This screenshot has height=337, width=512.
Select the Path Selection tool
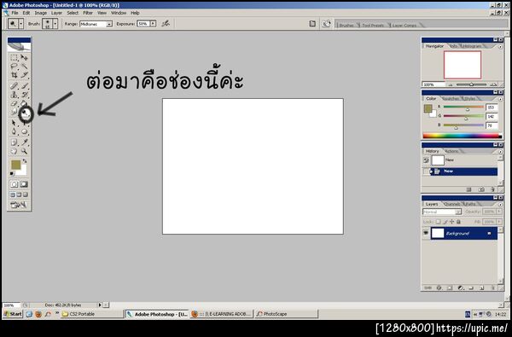(14, 123)
